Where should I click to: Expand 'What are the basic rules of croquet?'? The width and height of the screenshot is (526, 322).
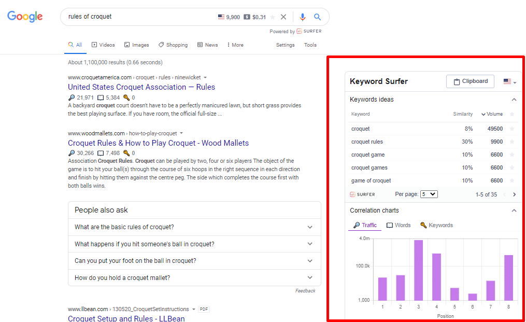194,227
